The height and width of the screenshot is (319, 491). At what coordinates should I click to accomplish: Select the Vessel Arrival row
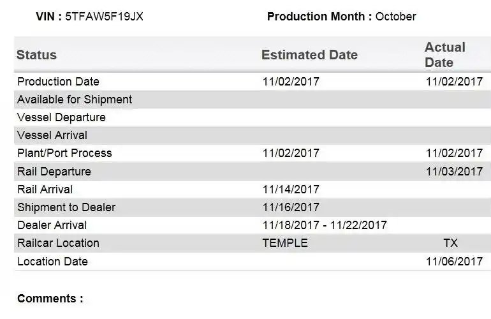click(253, 135)
